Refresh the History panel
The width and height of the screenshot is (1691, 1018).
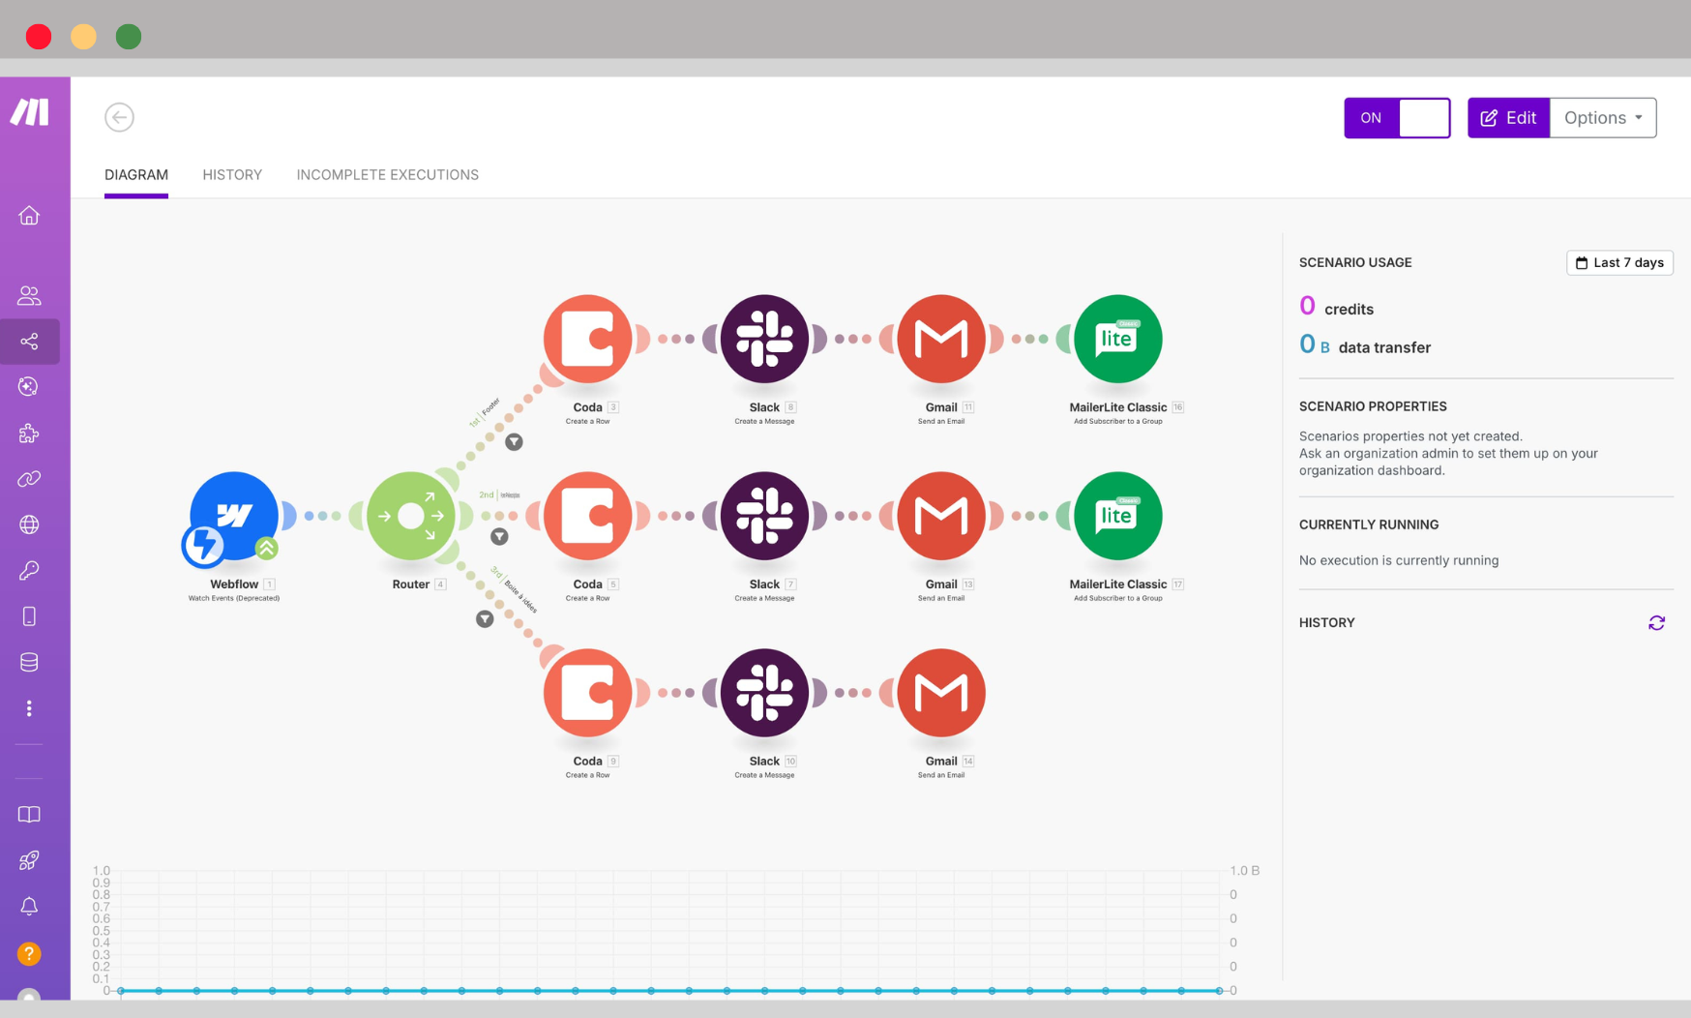point(1657,623)
